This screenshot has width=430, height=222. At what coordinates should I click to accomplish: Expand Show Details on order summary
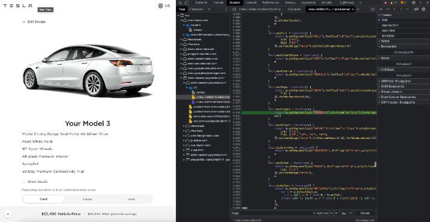tap(35, 182)
